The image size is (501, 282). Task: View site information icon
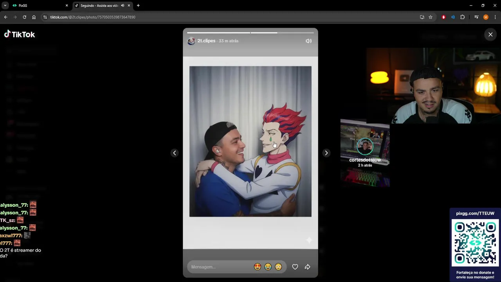point(45,17)
